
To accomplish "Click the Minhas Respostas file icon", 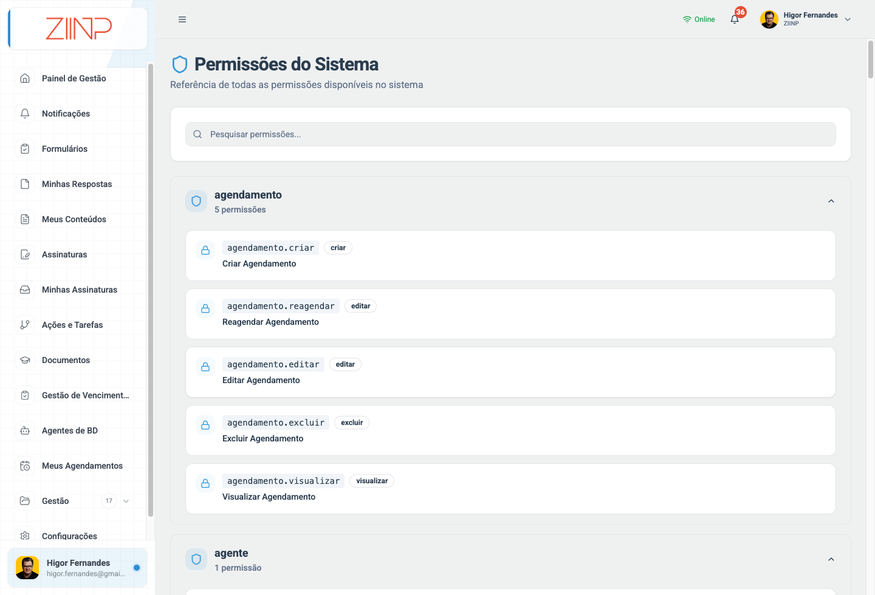I will (x=25, y=184).
